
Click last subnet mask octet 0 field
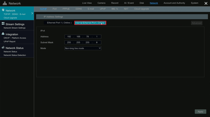click(x=97, y=42)
